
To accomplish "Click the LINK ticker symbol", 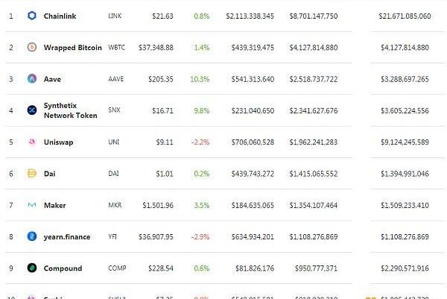I will (115, 16).
